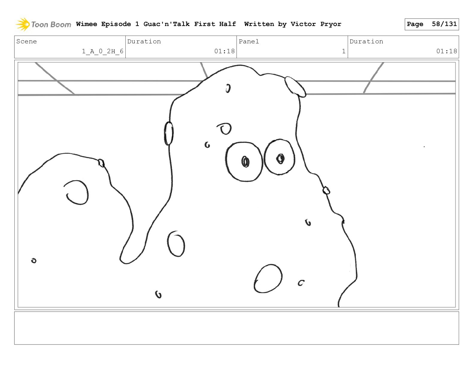Click the storyboard panel drawing
The image size is (474, 366).
[236, 185]
